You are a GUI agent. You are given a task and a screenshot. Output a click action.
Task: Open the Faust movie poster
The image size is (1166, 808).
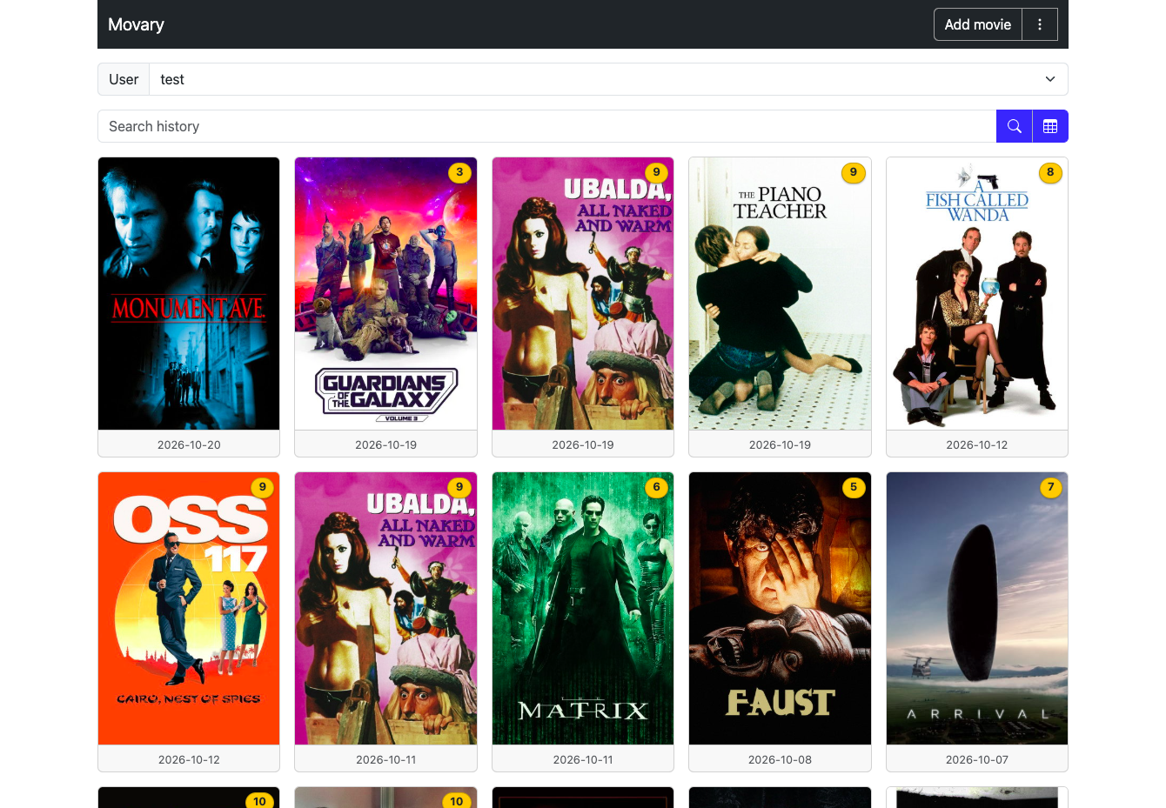click(780, 609)
